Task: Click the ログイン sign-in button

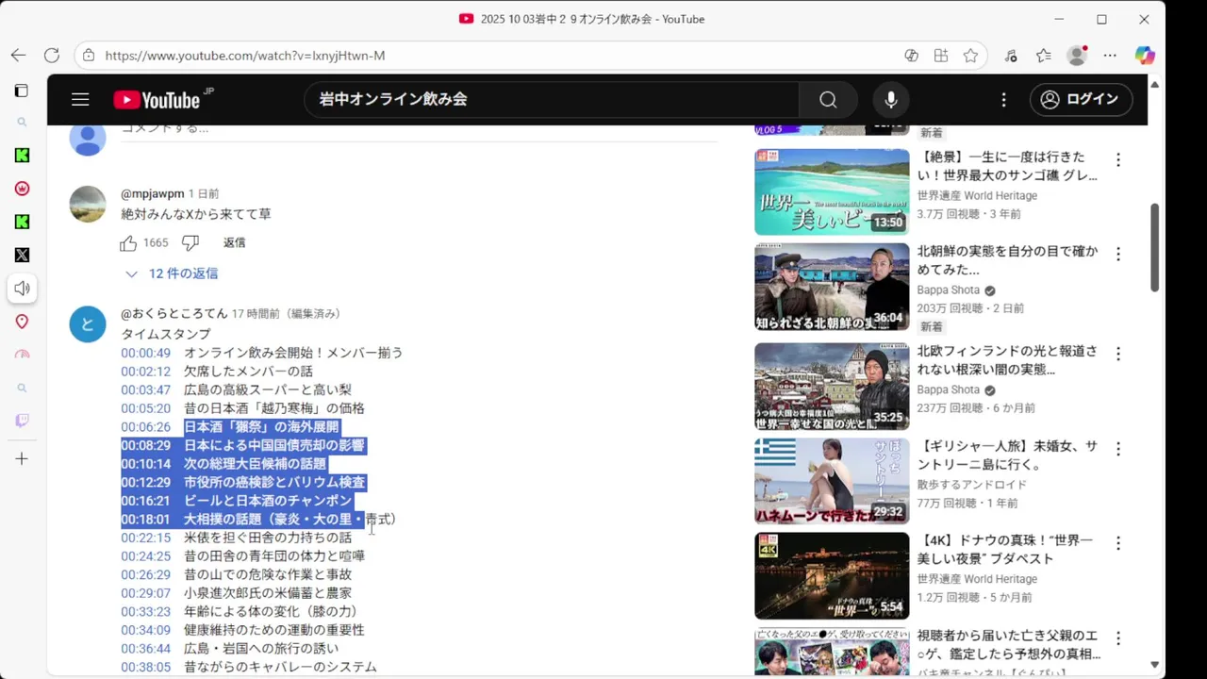Action: coord(1081,99)
